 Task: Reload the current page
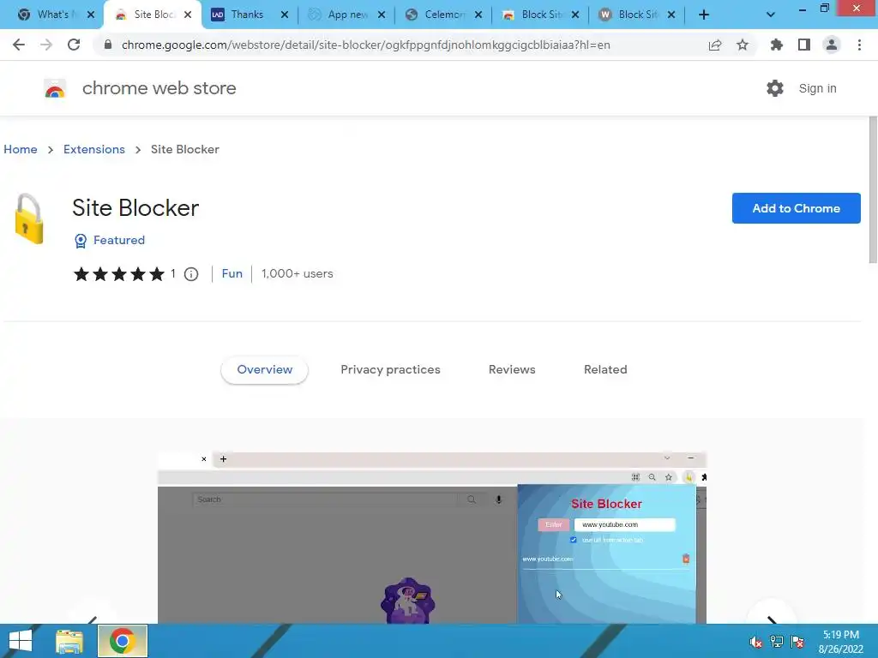(x=74, y=45)
